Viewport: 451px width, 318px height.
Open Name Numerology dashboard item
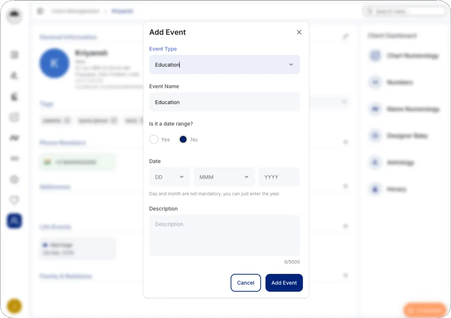(x=404, y=109)
